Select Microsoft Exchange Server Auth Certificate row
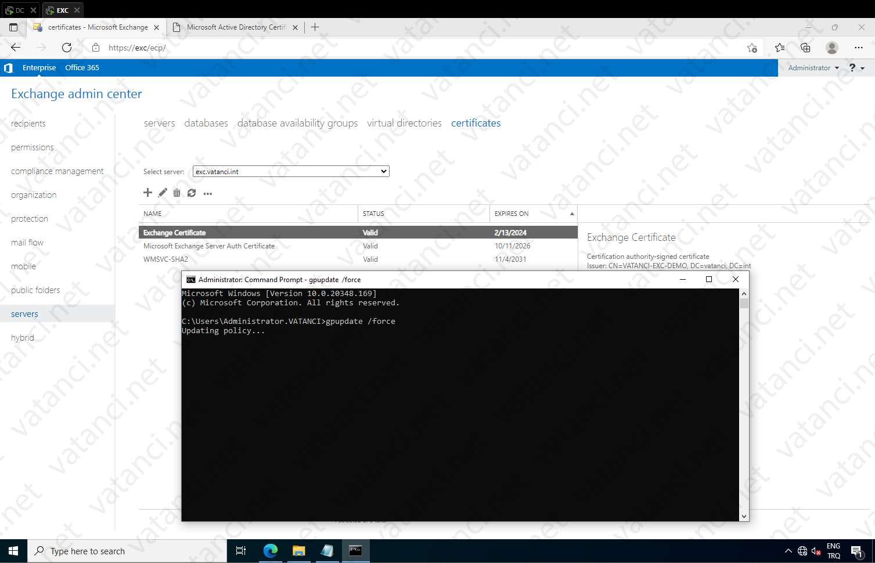This screenshot has height=563, width=875. click(x=358, y=246)
